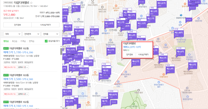The image size is (208, 109).
Task: Click the 동원초등학교 school icon
Action: coord(188,97)
